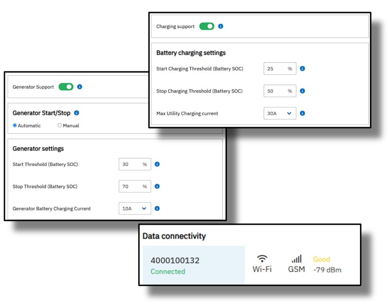The image size is (388, 304).
Task: Click info icon next to Charging support
Action: [221, 27]
